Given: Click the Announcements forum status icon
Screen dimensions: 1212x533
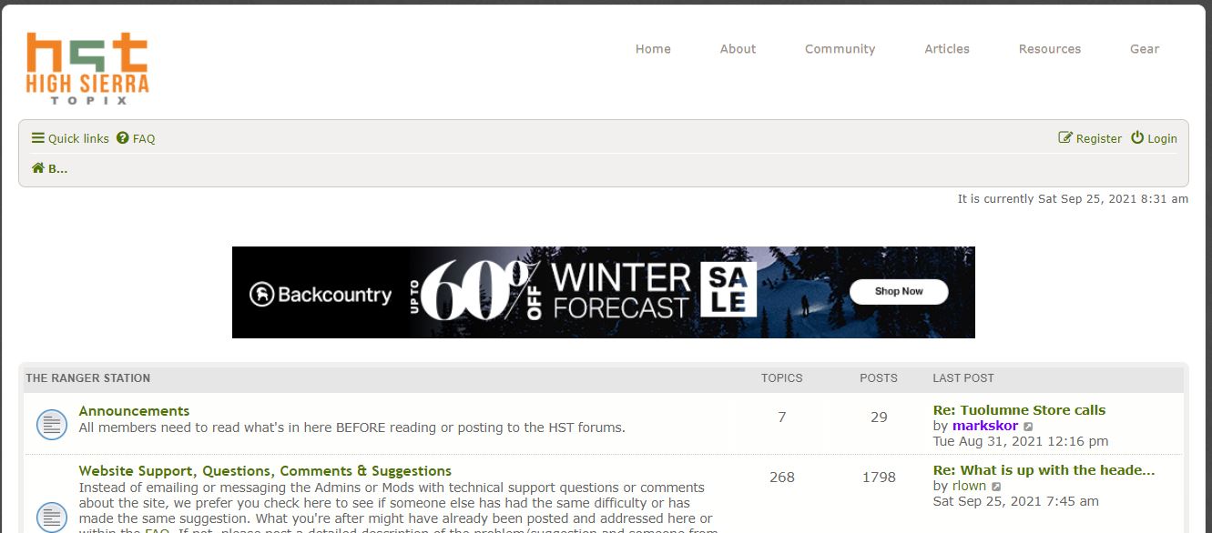Looking at the screenshot, I should (52, 424).
